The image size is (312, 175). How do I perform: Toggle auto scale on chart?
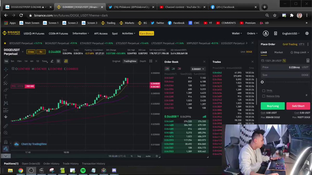(x=148, y=156)
